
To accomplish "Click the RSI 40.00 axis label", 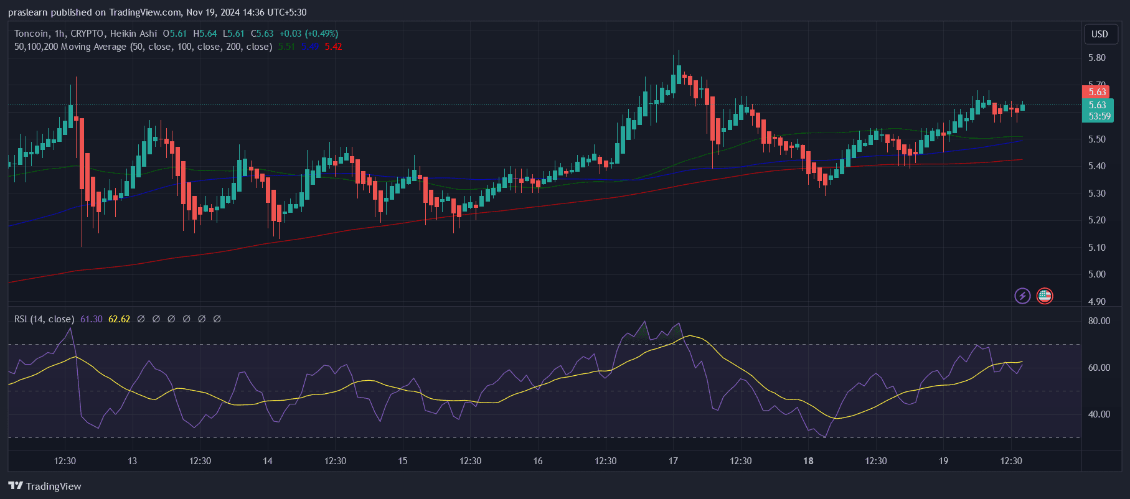I will pyautogui.click(x=1099, y=414).
